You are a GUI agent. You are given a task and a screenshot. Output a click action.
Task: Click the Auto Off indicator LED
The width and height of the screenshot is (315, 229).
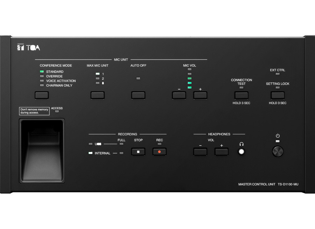click(x=138, y=78)
